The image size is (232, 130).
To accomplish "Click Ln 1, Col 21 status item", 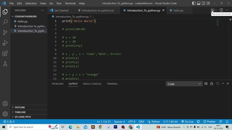I will point(104,122).
